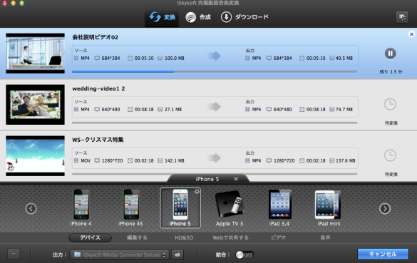Select the 音声 category tab
Image resolution: width=417 pixels, height=263 pixels.
(325, 238)
